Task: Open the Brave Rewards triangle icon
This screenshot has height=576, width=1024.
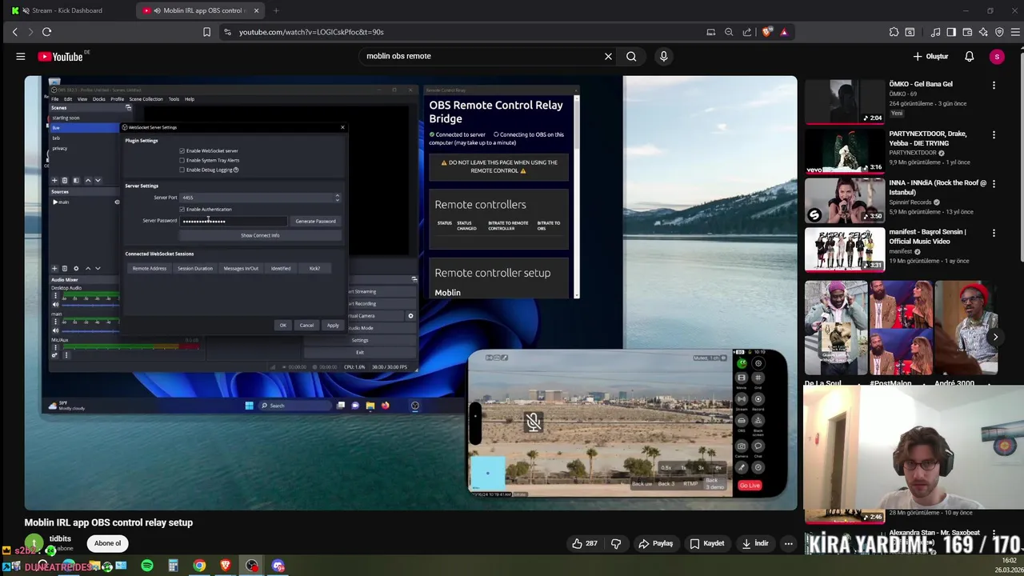Action: 784,32
